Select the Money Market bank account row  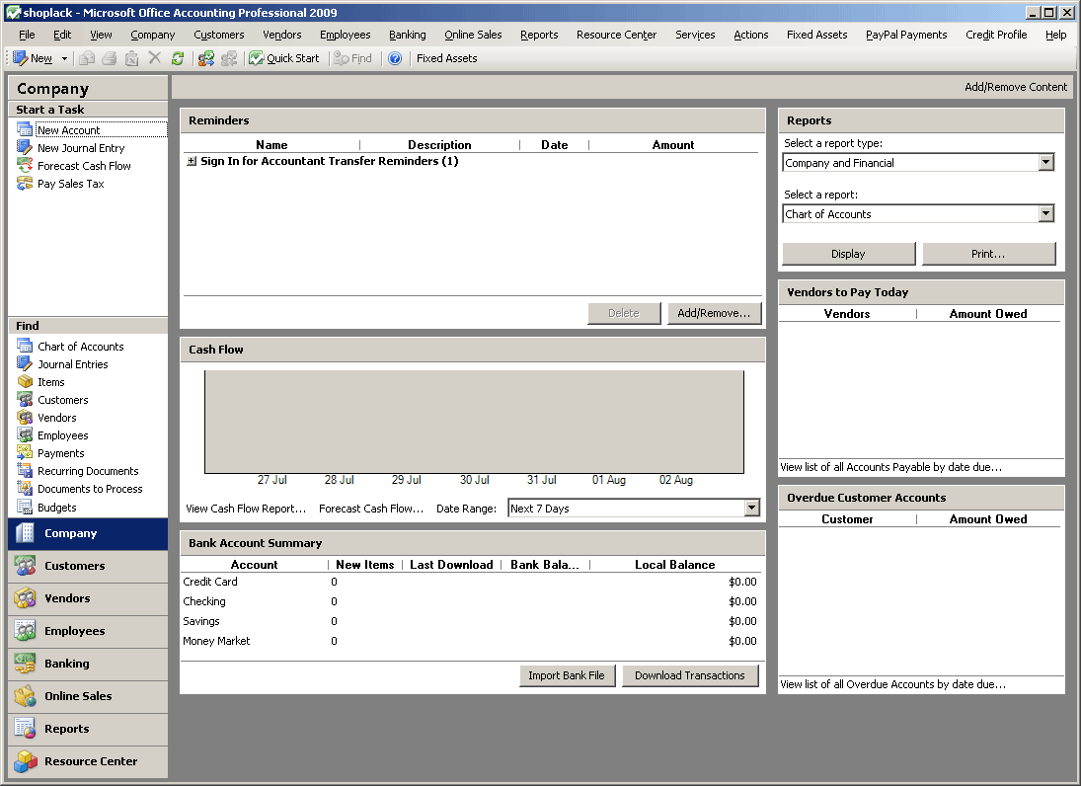(471, 641)
